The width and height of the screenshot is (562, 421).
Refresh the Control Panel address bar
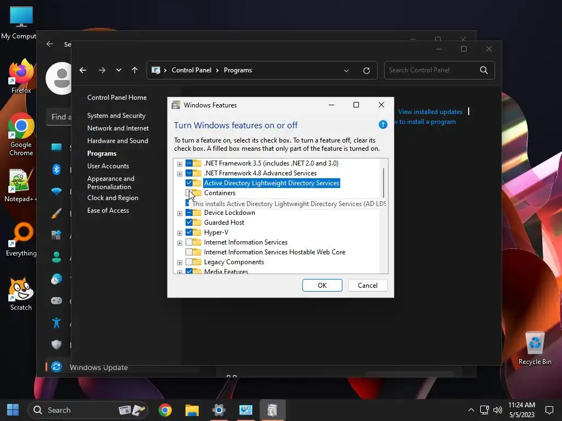[366, 71]
